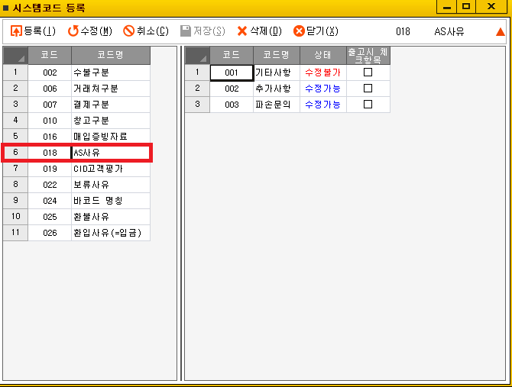Click row header 6 in left grid
Viewport: 512px width, 387px height.
(x=15, y=152)
